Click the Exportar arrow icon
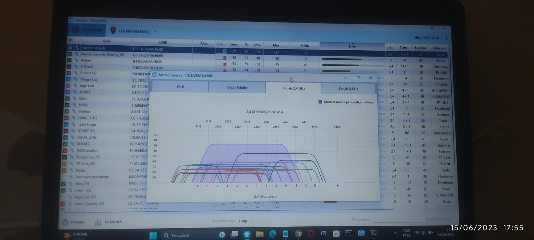This screenshot has width=534, height=240. coord(417,38)
